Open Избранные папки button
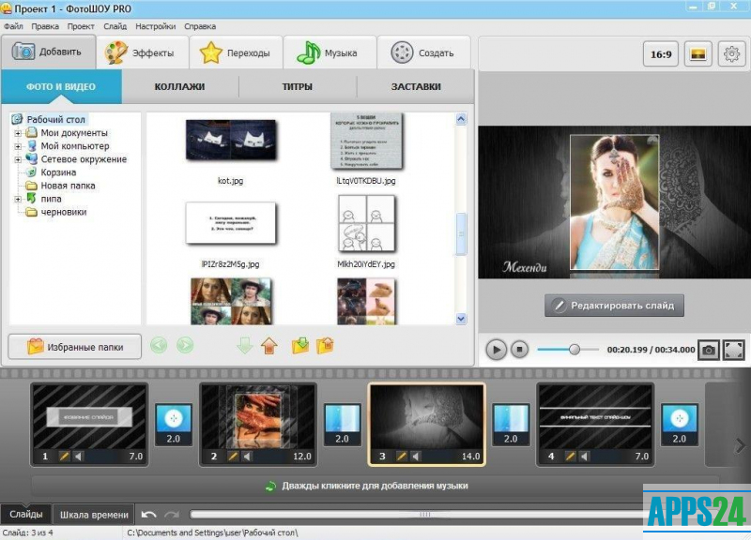This screenshot has height=540, width=751. (x=74, y=347)
